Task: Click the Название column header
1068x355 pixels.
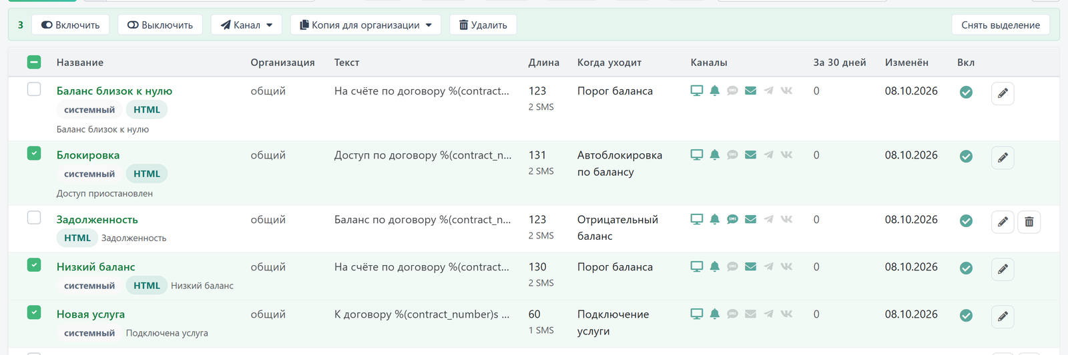Action: click(79, 62)
